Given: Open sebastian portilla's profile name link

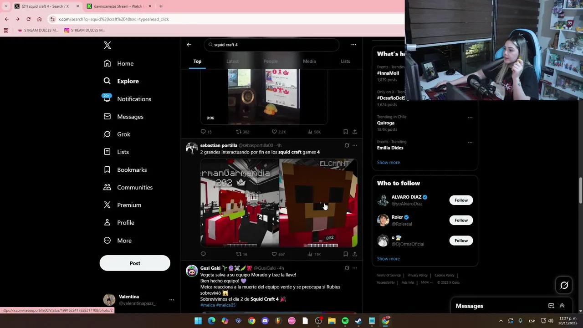Looking at the screenshot, I should point(219,145).
